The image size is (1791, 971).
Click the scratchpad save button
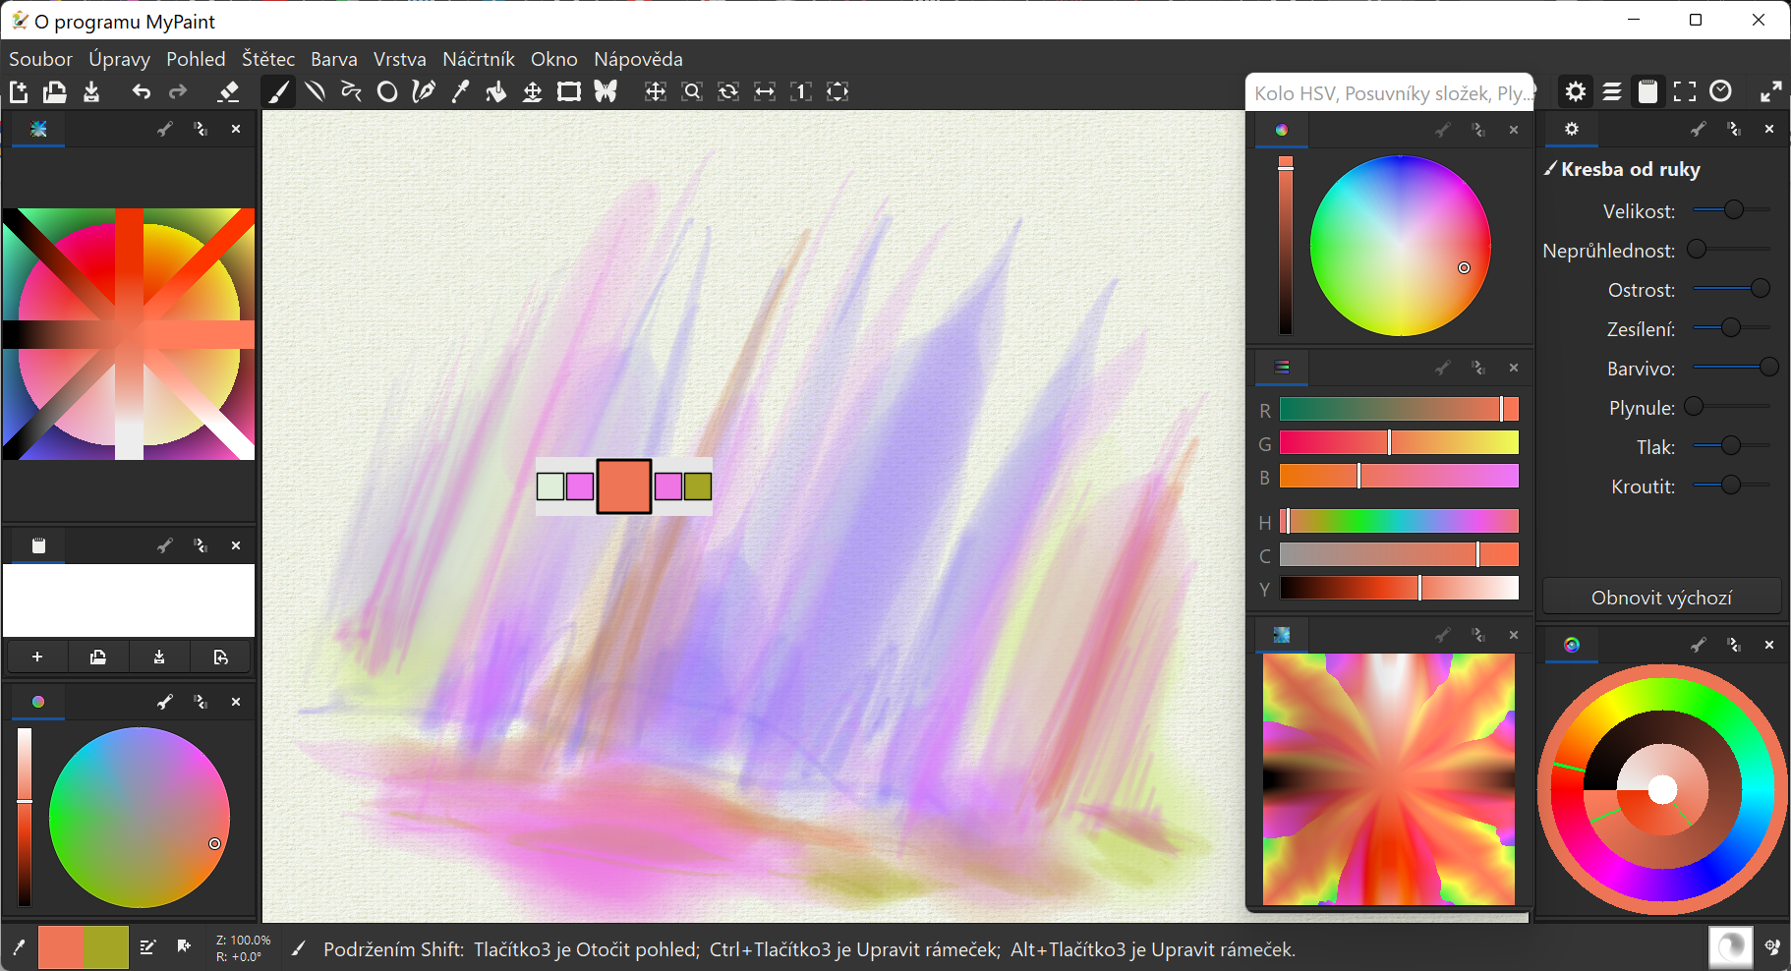coord(159,657)
